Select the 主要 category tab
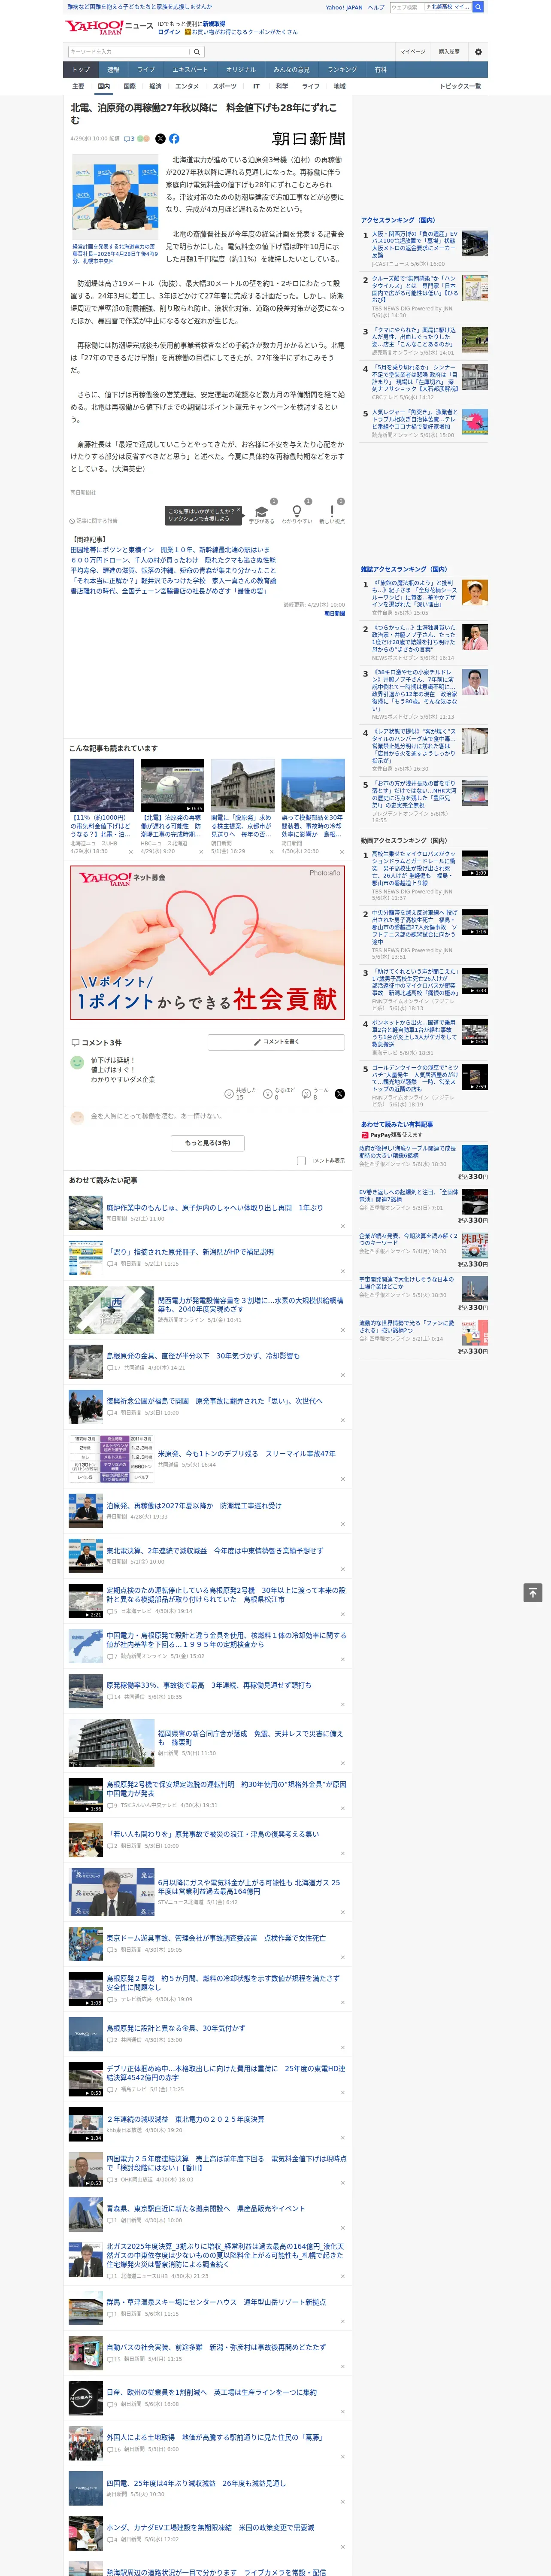 tap(78, 86)
